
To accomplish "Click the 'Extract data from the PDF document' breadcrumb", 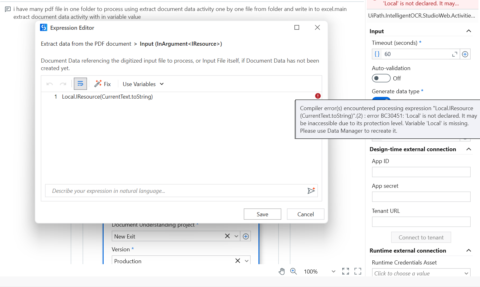I will tap(86, 44).
